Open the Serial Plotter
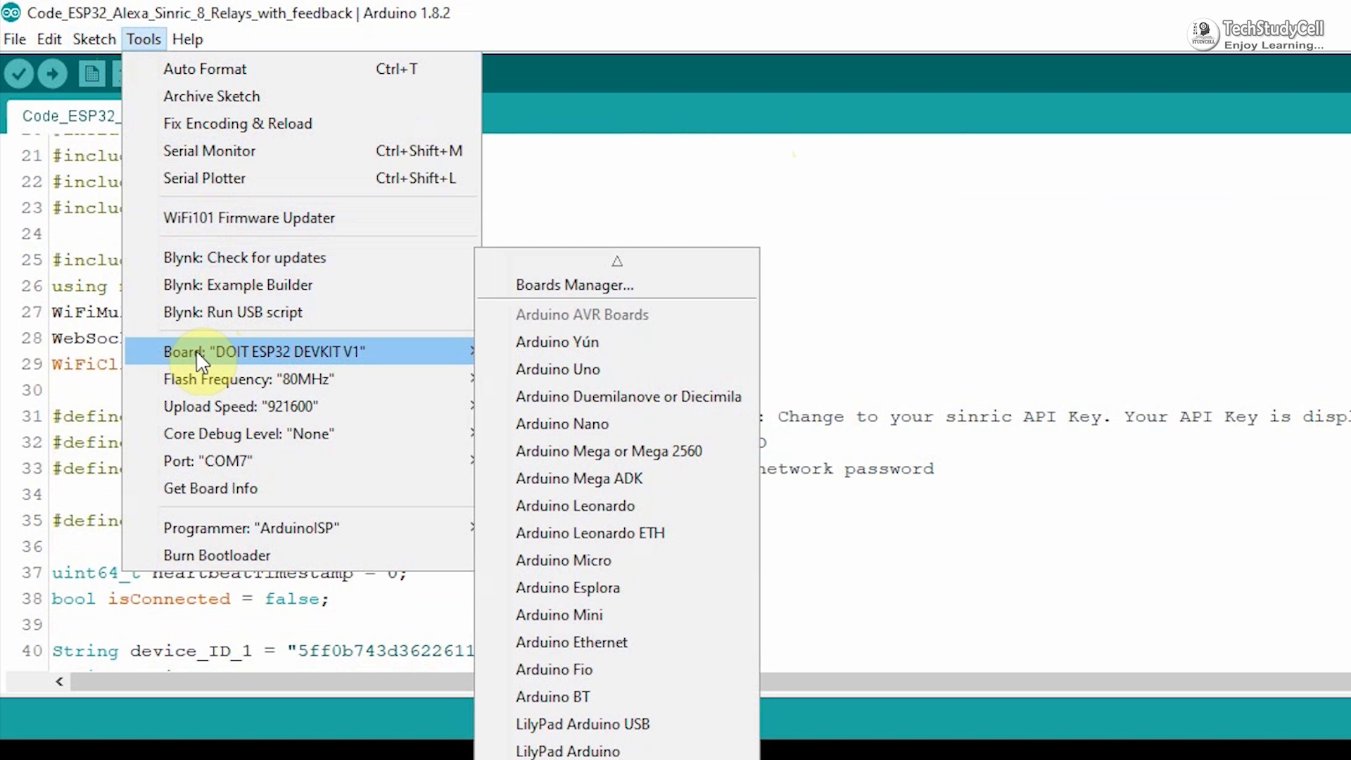 coord(204,178)
